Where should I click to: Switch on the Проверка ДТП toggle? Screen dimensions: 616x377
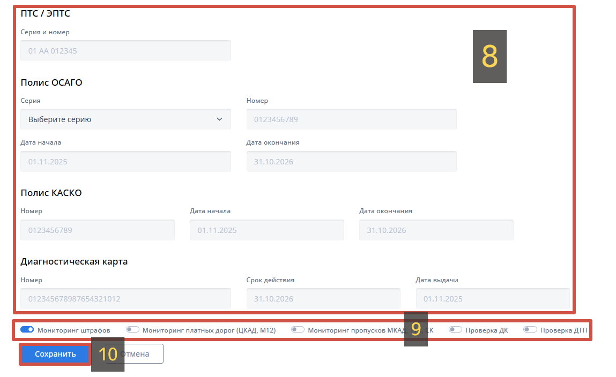530,330
